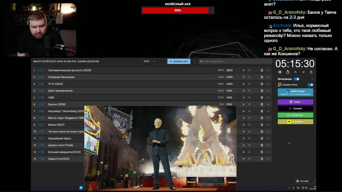Click plus icon on 1408 row

pos(243,98)
